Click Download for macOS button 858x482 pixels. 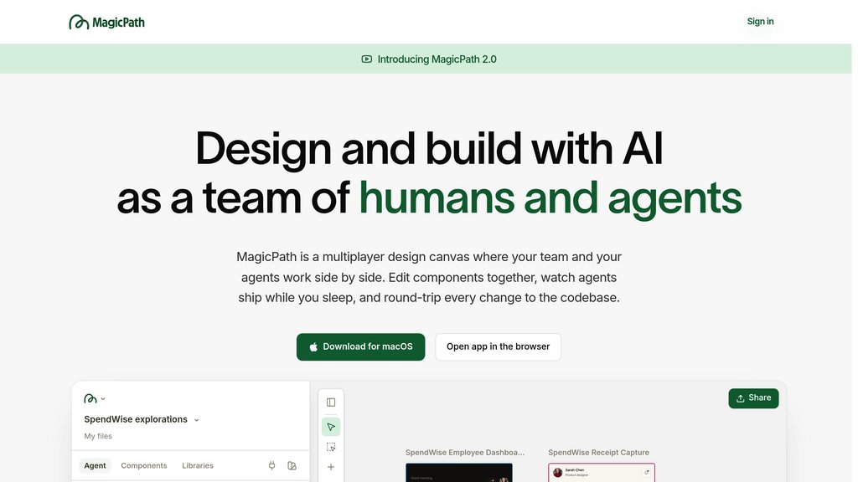click(360, 346)
